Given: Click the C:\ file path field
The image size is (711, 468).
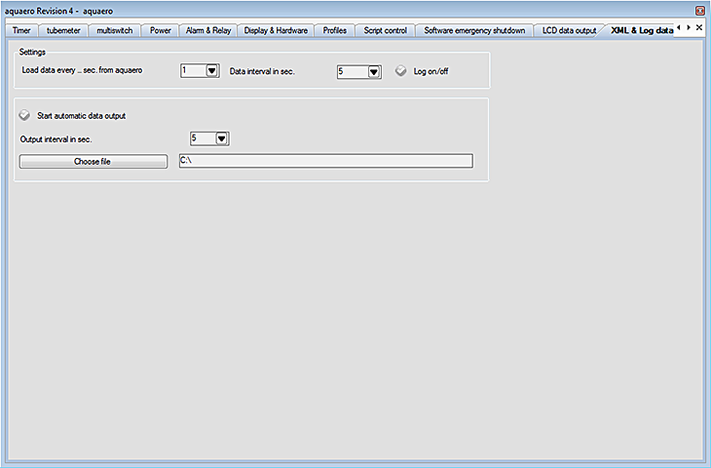Looking at the screenshot, I should click(x=325, y=161).
